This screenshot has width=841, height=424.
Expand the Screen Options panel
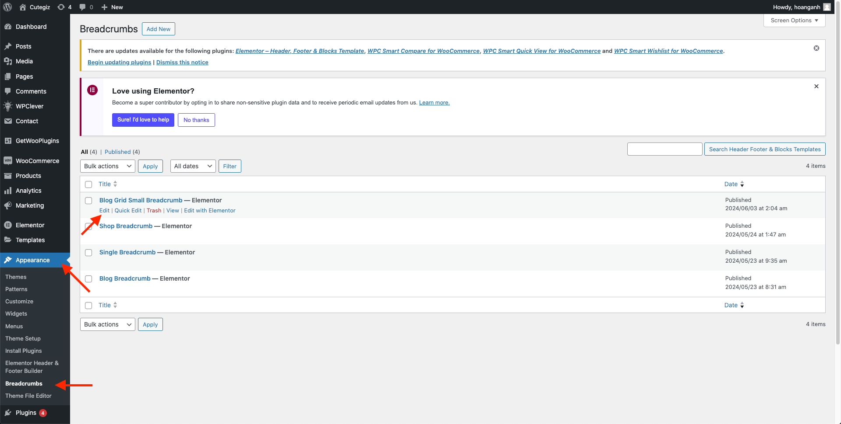coord(794,21)
